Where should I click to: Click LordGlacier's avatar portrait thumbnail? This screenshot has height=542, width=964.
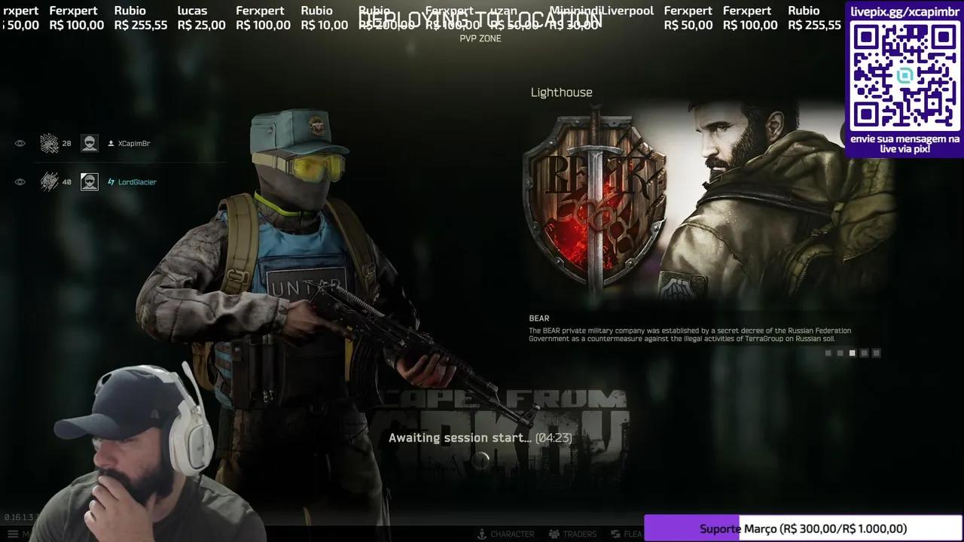click(89, 181)
